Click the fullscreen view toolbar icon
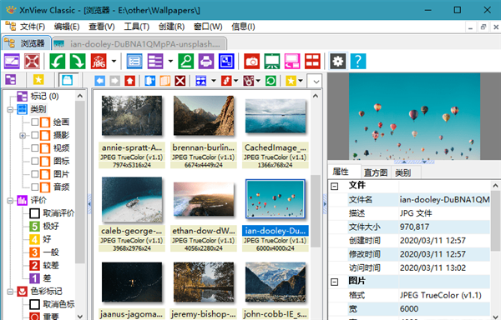This screenshot has width=501, height=320. tap(12, 61)
